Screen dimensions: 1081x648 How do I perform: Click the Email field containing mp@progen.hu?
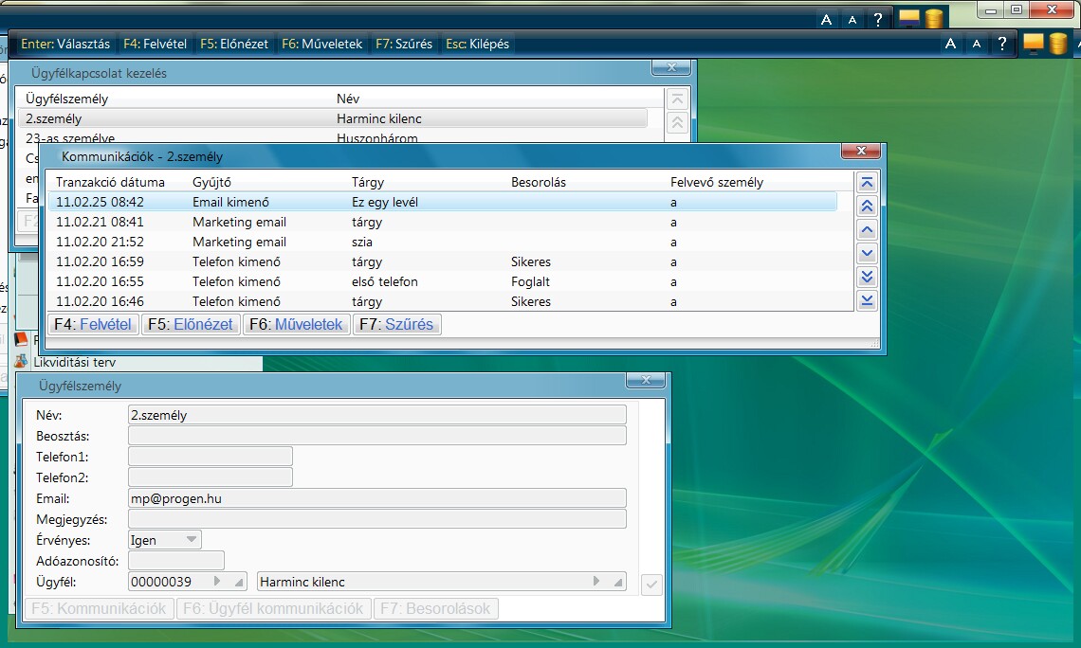(x=376, y=498)
